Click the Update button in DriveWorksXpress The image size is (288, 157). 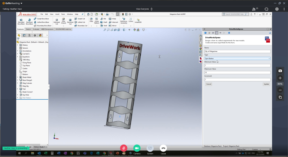click(266, 84)
